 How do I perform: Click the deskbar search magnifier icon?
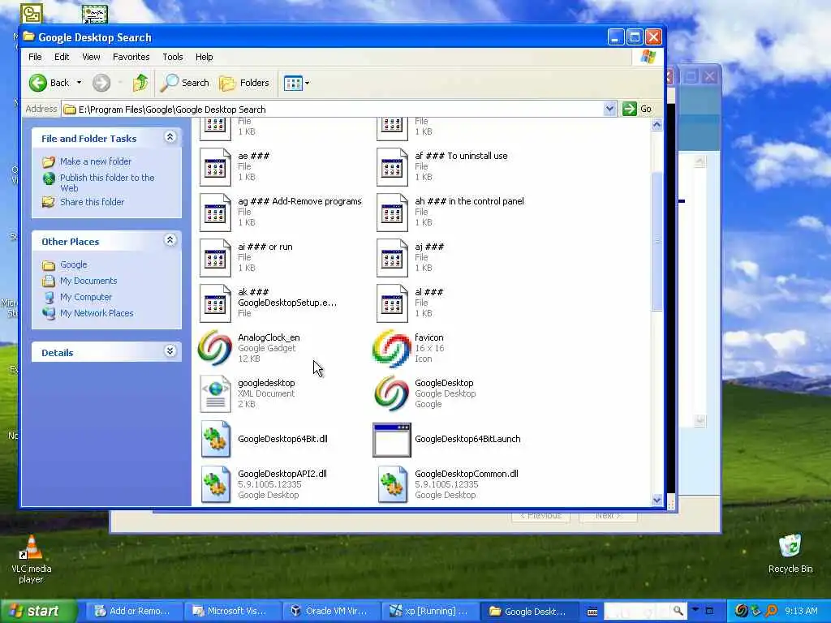click(678, 611)
